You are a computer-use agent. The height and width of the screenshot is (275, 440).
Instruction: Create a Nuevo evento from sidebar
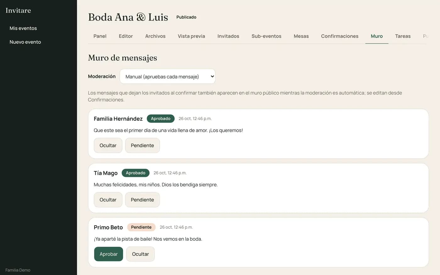coord(25,42)
